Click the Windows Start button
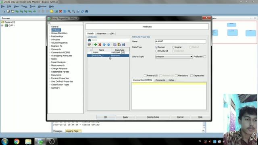 [5, 141]
